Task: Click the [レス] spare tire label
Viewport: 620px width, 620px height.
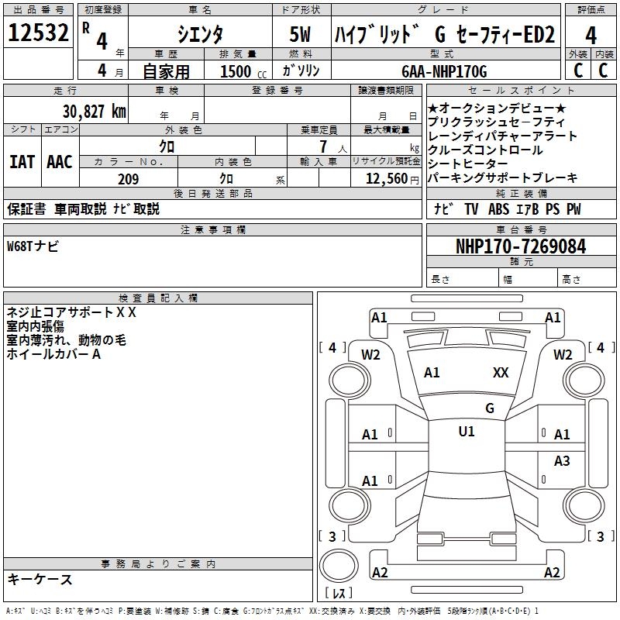Action: (x=339, y=593)
